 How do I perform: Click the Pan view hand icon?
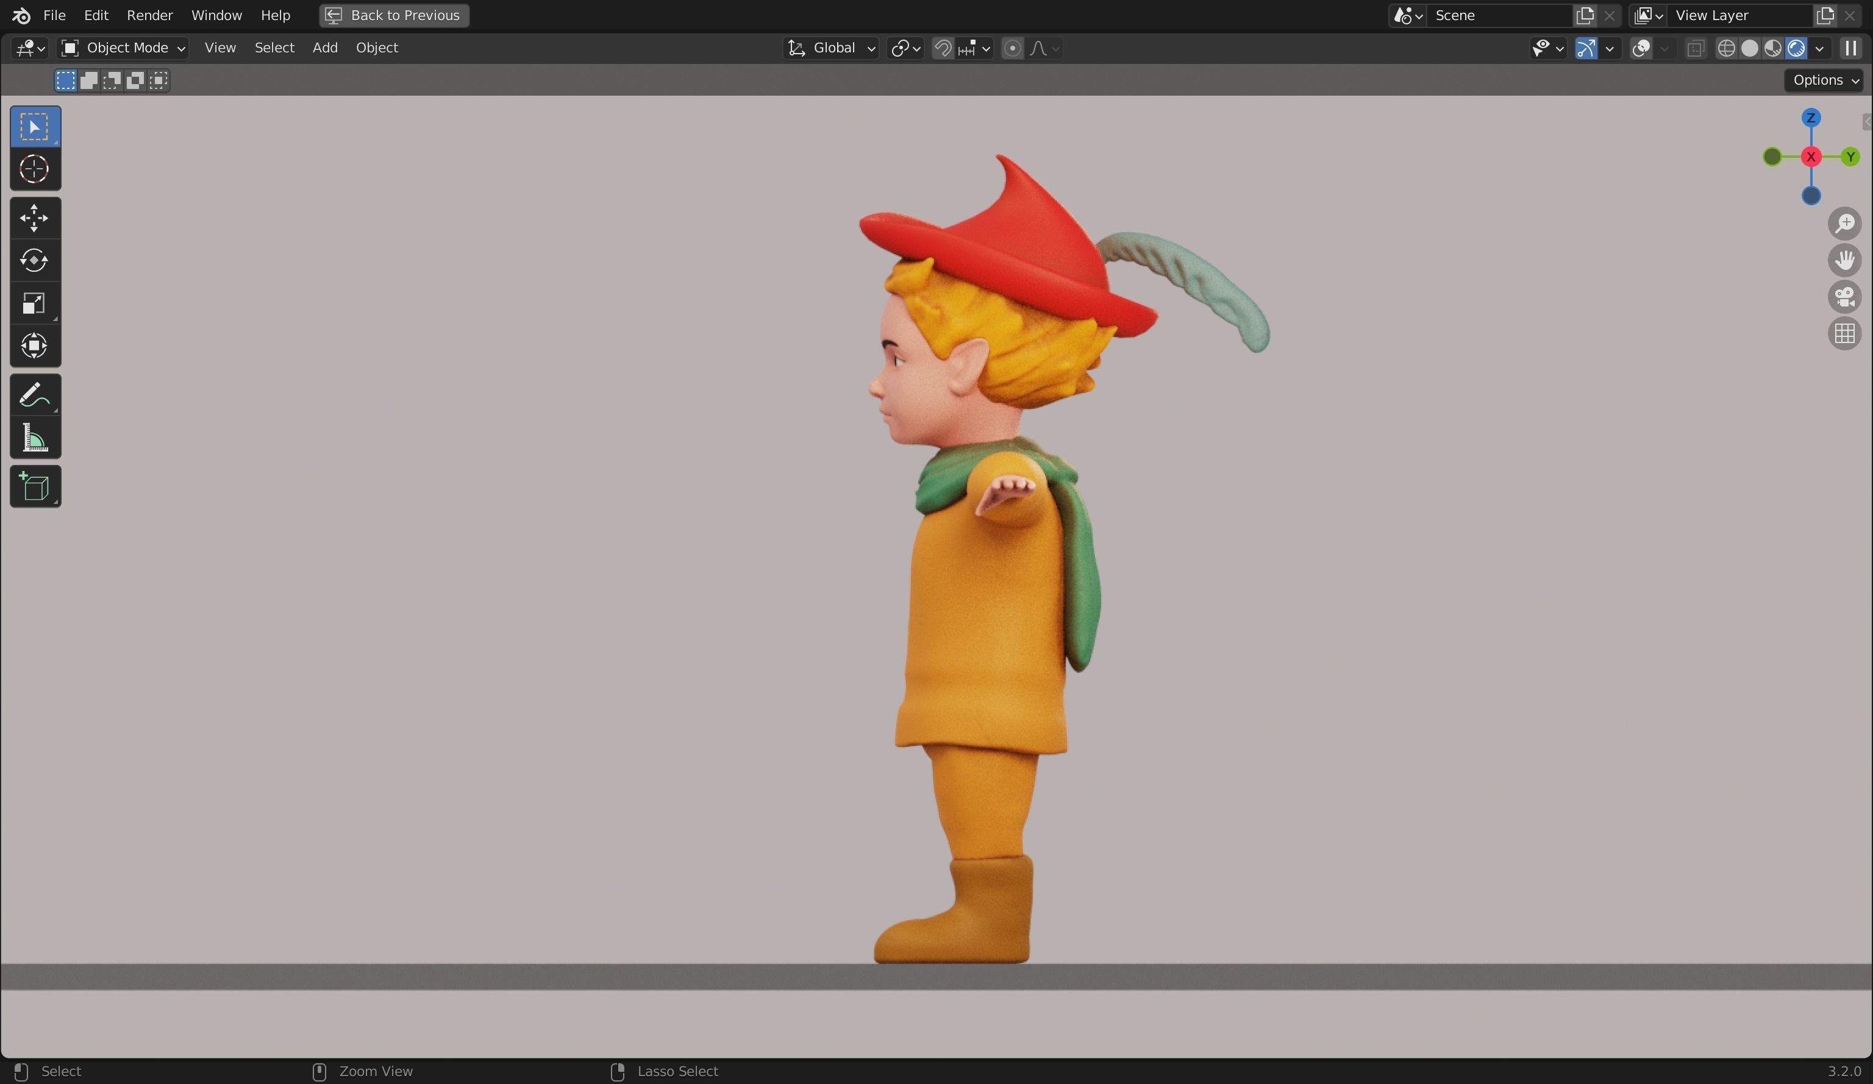click(1845, 260)
